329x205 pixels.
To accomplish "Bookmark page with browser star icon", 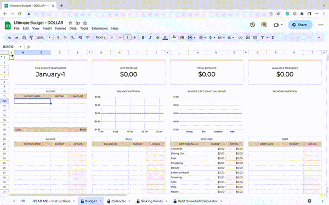I will [x=278, y=14].
